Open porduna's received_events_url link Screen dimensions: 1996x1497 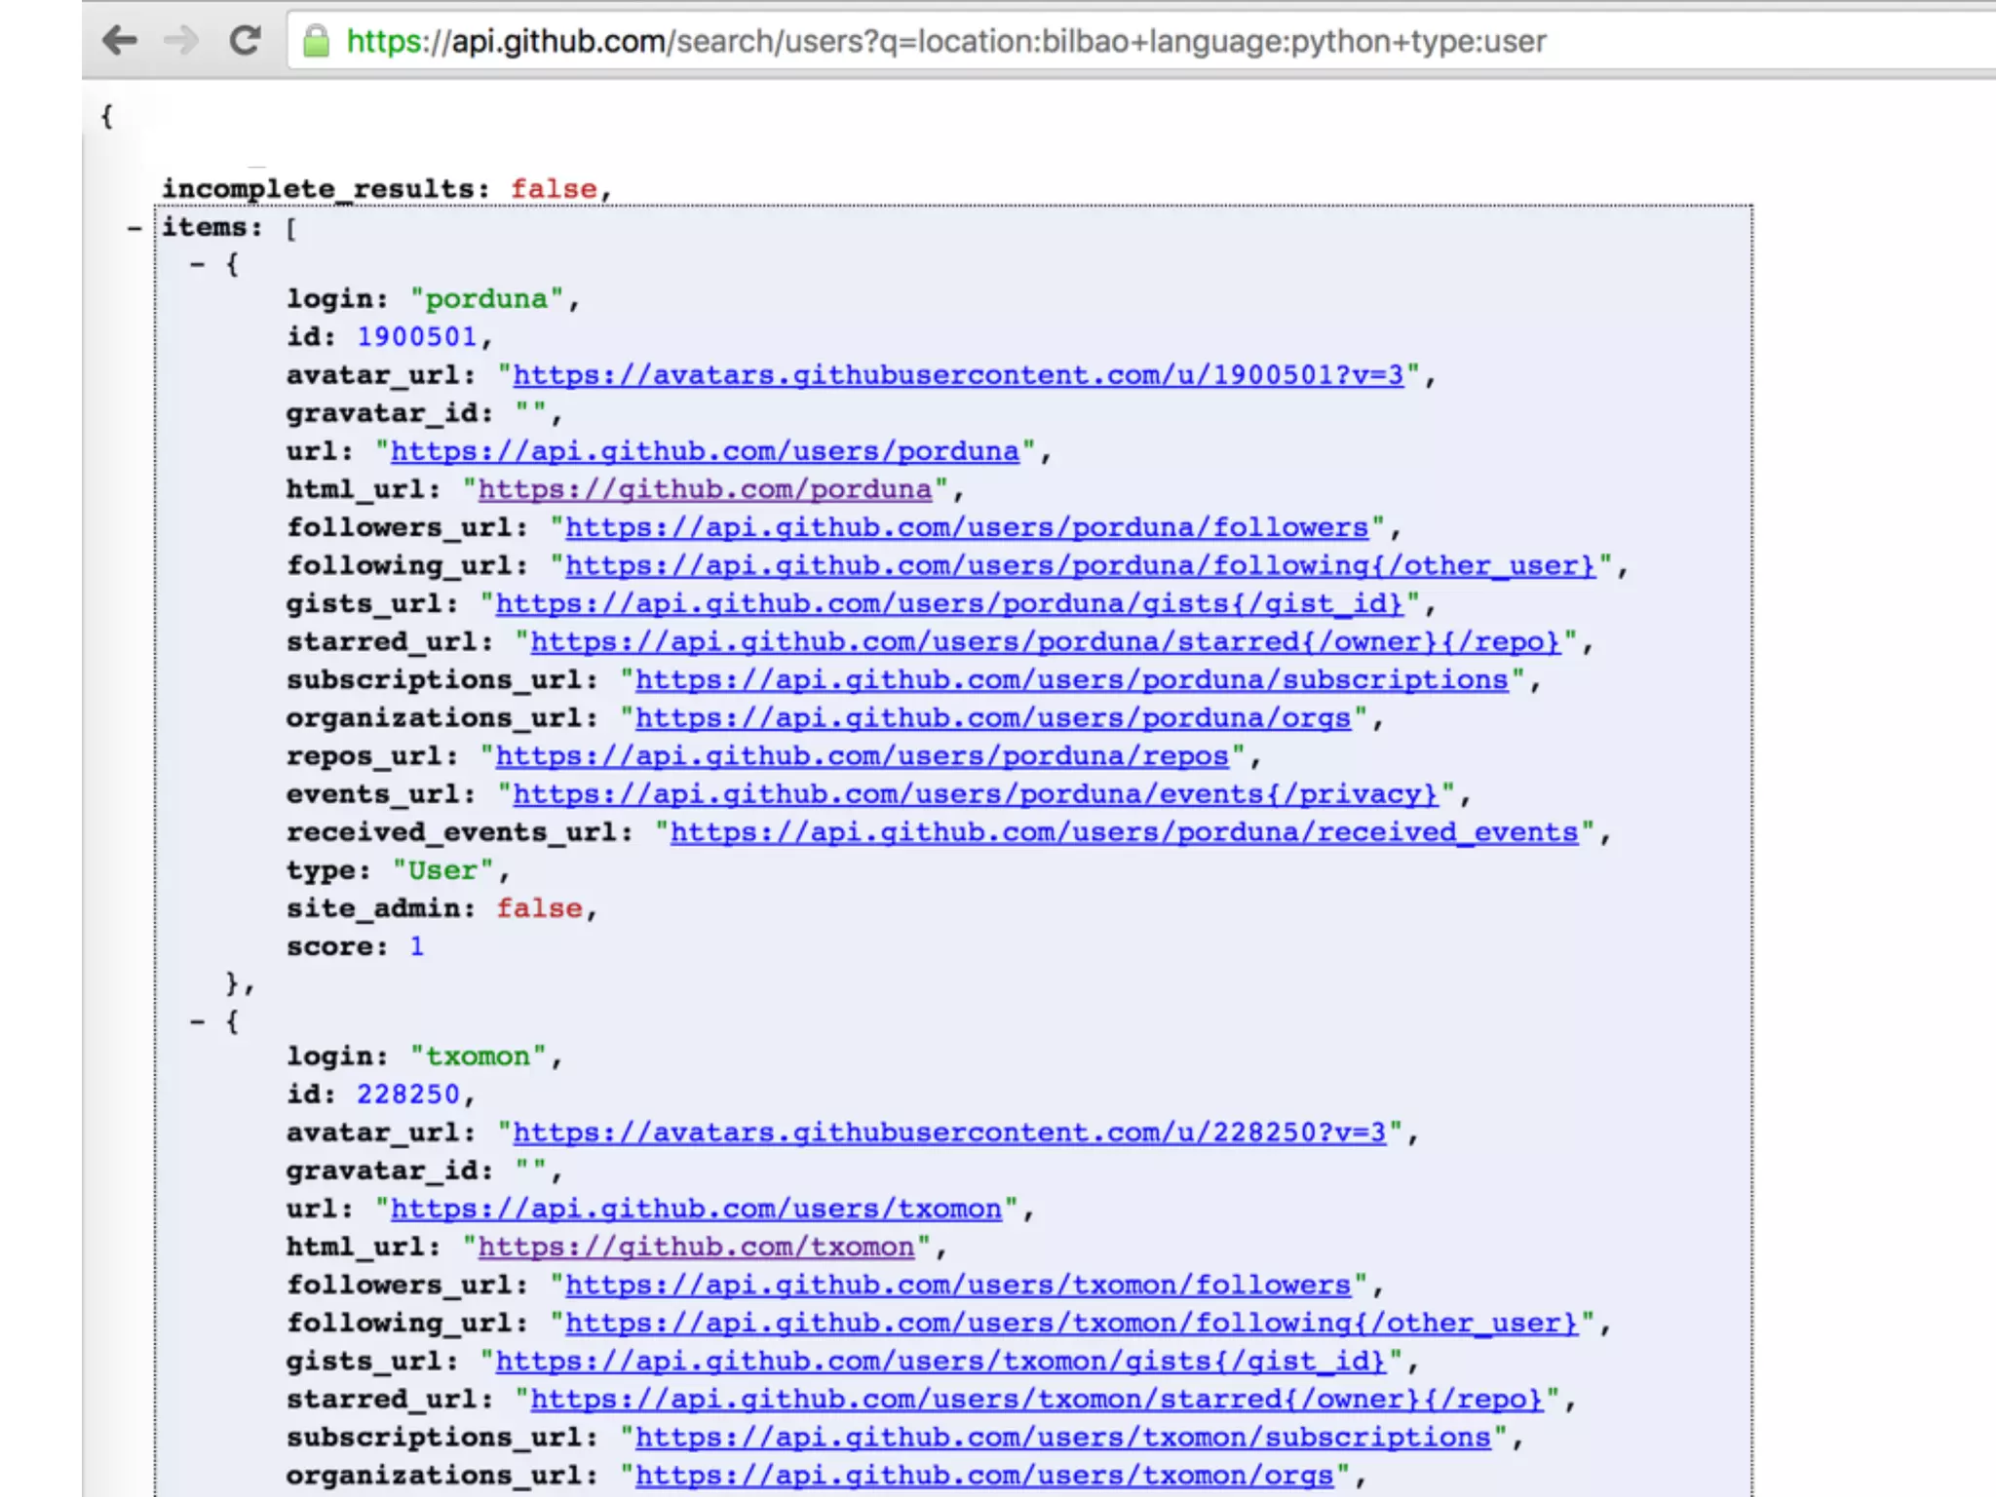(x=1124, y=832)
